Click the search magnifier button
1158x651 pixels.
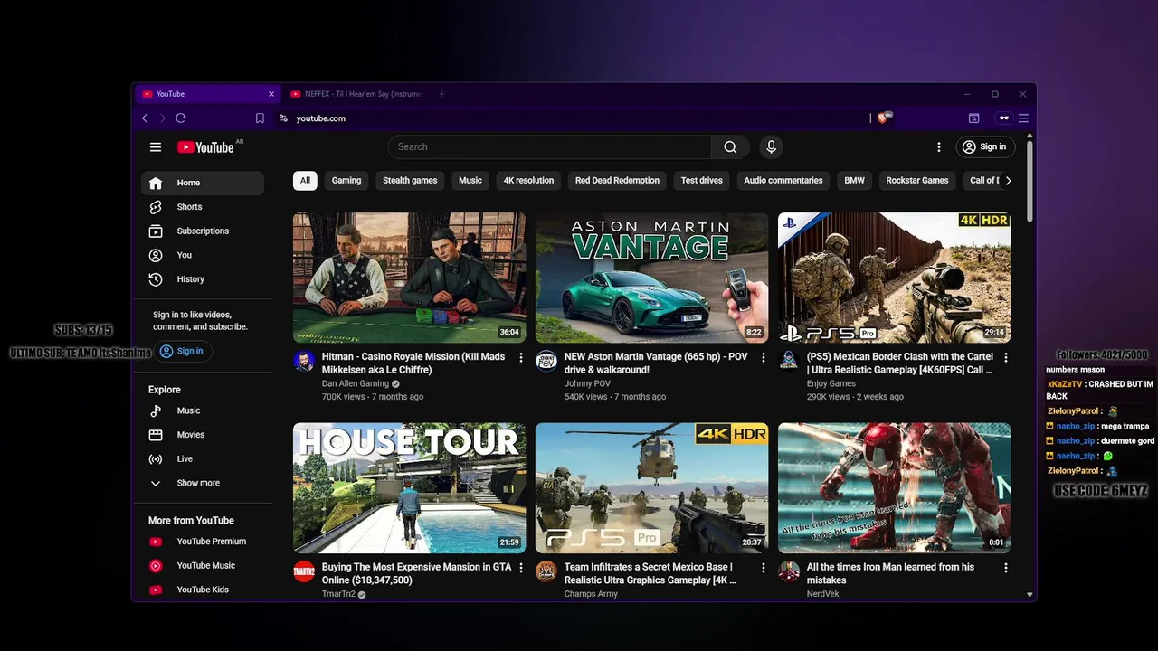730,146
